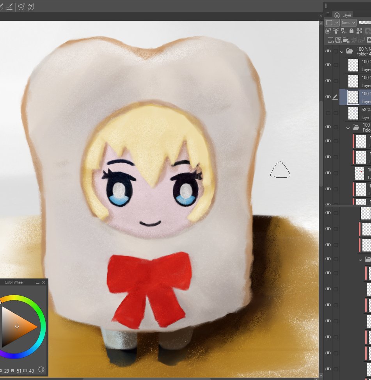
Task: Hide Folder 4 via eye icon
Action: point(328,51)
